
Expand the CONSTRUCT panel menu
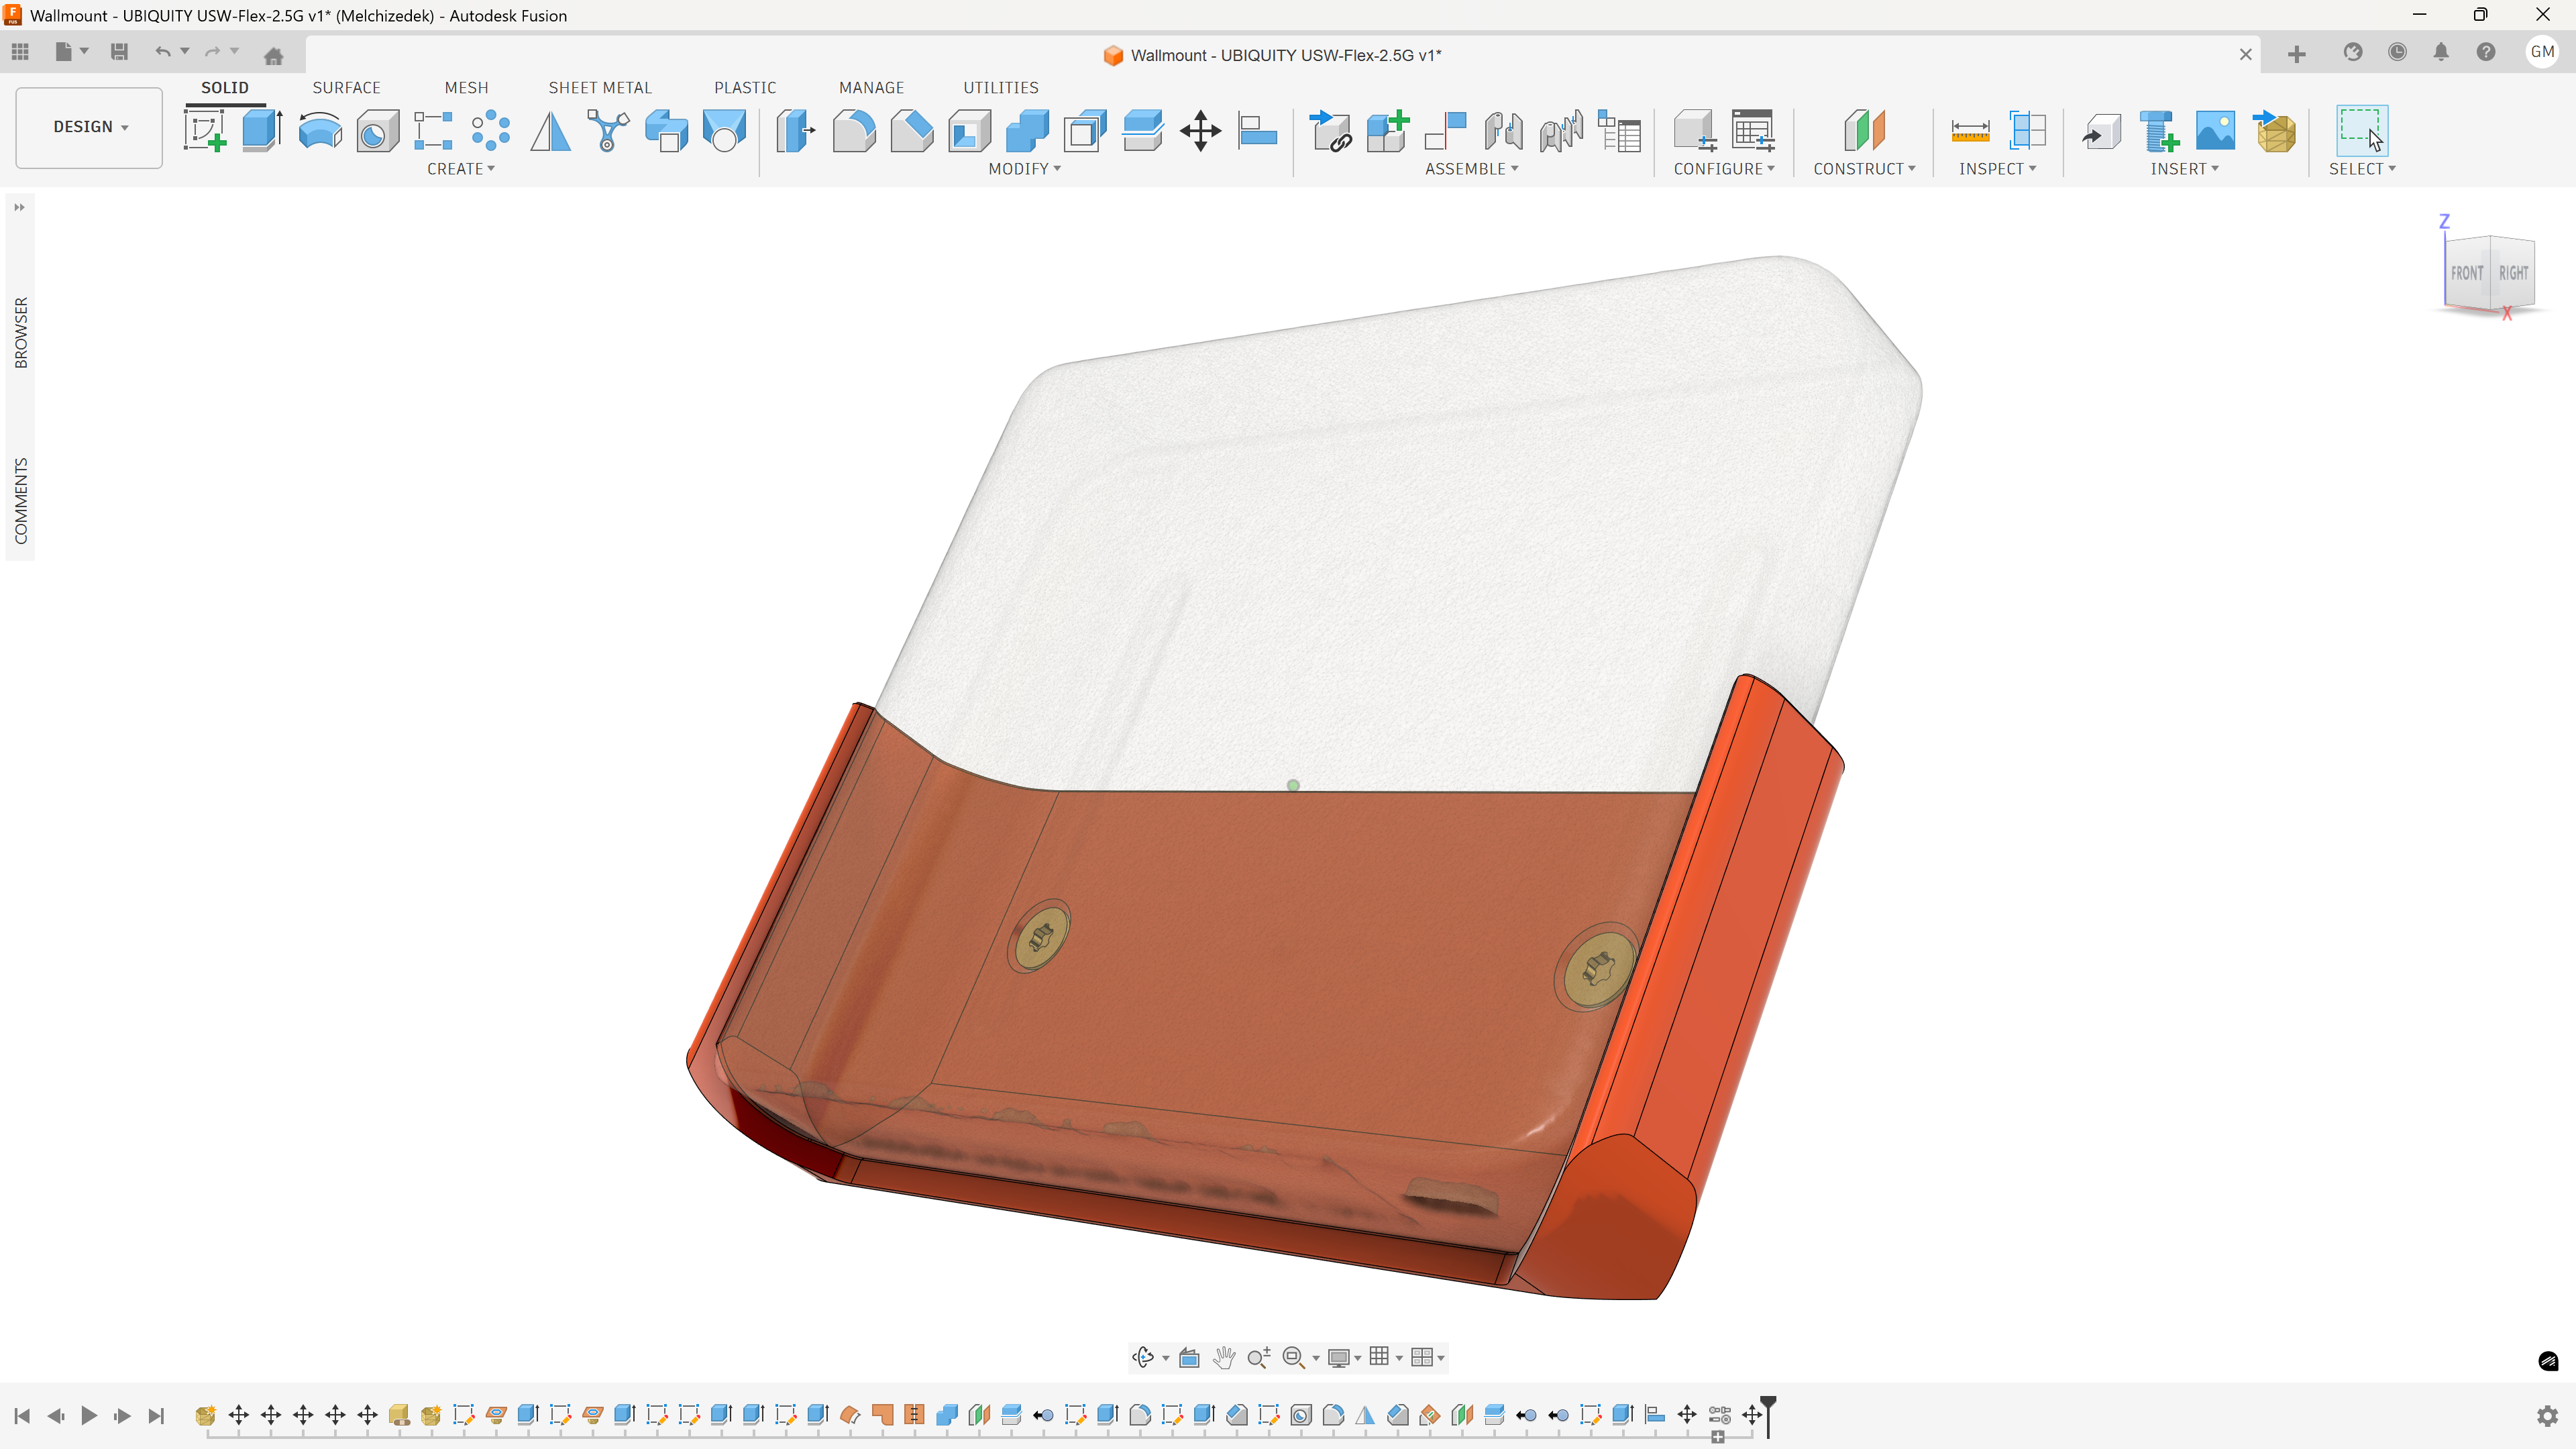[x=1865, y=169]
